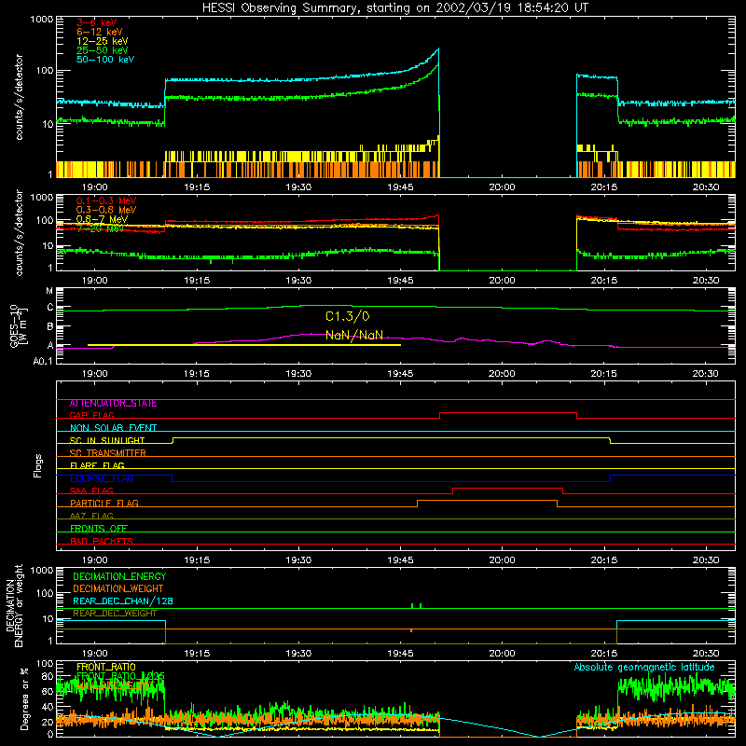
Task: Click the Degrees or % axis title
Action: click(24, 698)
